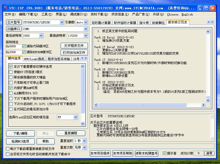The image size is (220, 164).
Task: Click 检测MCU选项 button
Action: pos(20,141)
